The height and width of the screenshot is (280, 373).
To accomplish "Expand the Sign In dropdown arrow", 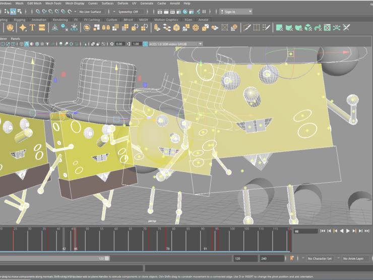I will tap(250, 12).
